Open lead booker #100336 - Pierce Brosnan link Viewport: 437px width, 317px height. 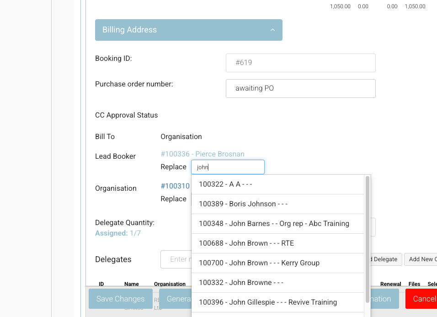click(x=203, y=154)
